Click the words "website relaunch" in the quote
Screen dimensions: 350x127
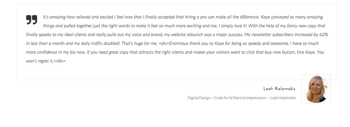point(187,35)
